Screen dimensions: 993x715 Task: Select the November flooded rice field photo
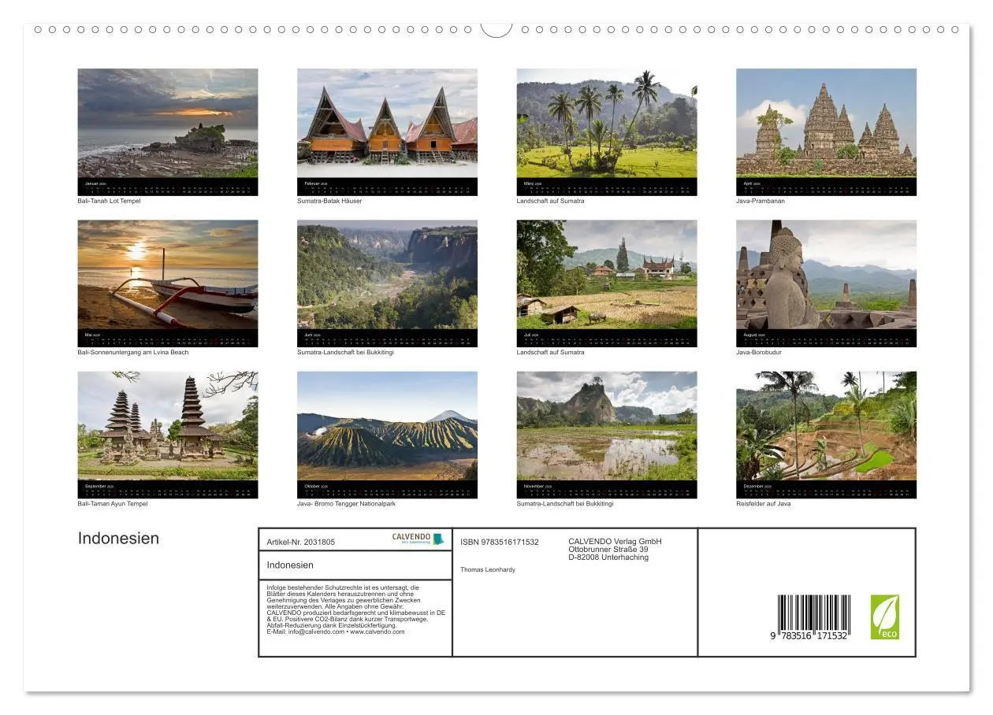coord(607,426)
